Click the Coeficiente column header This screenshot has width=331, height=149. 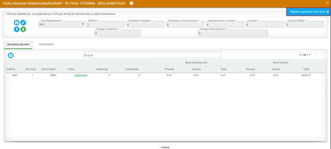(132, 69)
